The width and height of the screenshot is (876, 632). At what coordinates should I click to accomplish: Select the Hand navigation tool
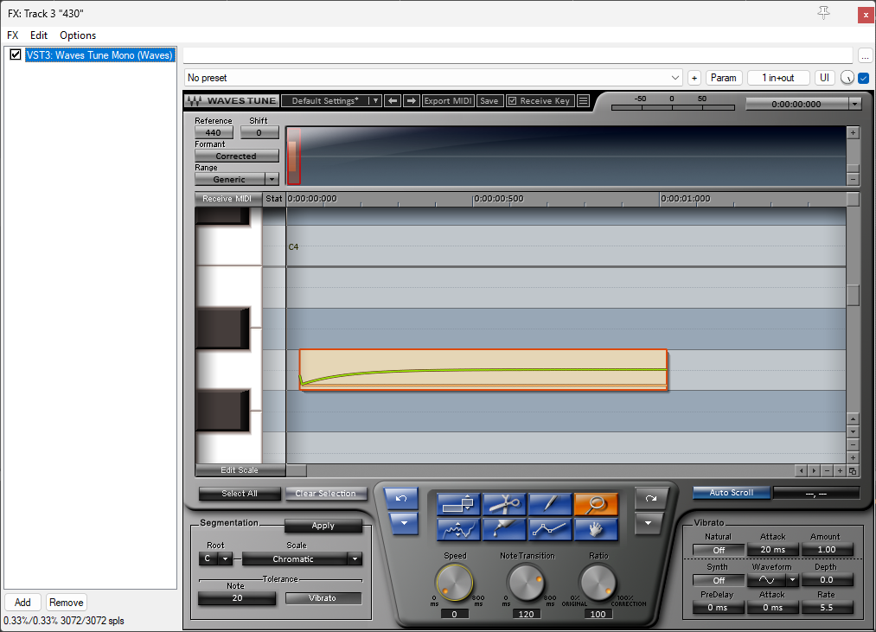click(596, 529)
